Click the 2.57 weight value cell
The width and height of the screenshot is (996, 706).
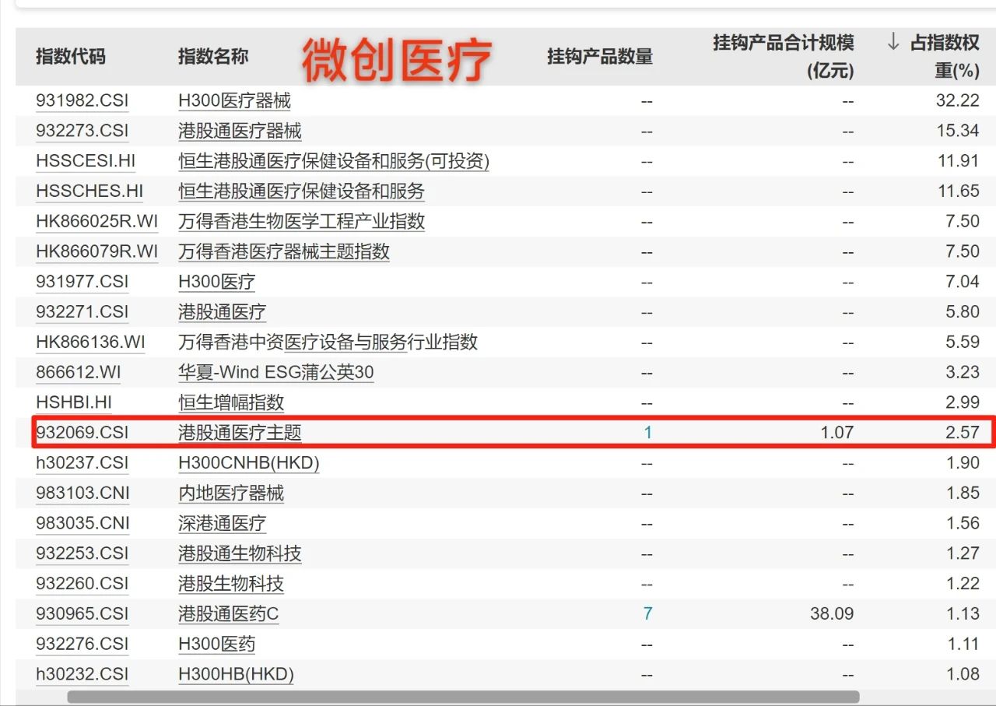963,432
